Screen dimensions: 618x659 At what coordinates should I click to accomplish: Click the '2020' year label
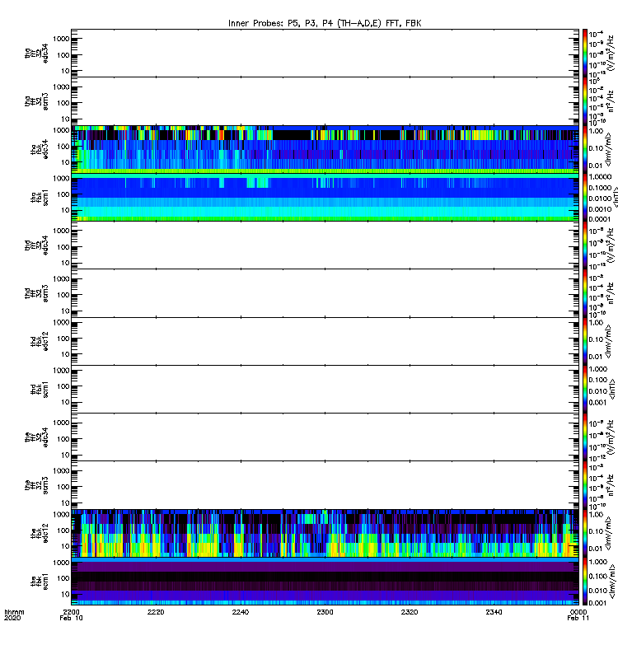[x=12, y=618]
